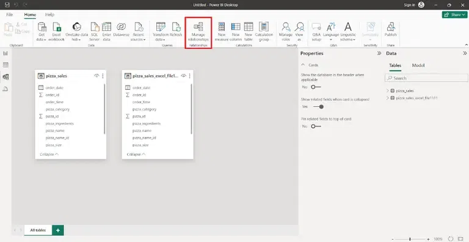Open Enter data table tool

click(106, 31)
